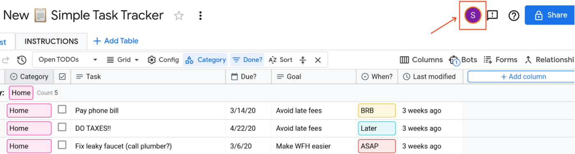This screenshot has height=154, width=575.
Task: Check the box for Pay phone bill
Action: click(x=62, y=109)
